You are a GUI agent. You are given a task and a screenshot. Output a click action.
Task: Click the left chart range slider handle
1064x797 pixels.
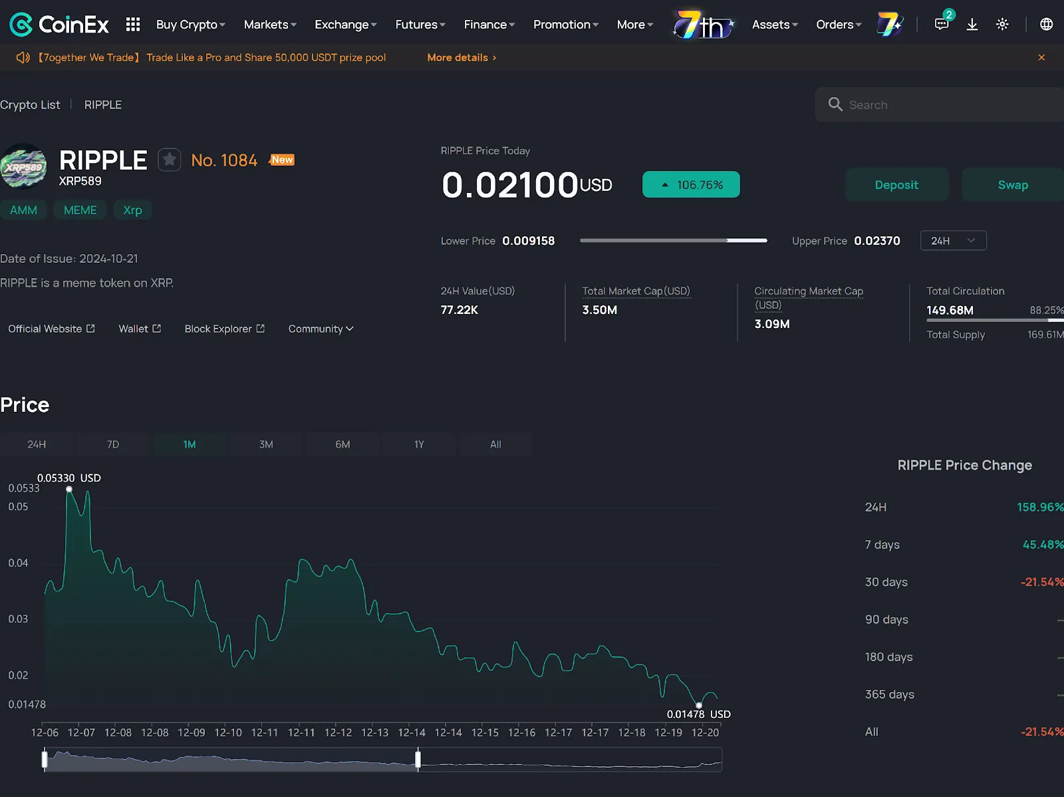click(x=45, y=759)
